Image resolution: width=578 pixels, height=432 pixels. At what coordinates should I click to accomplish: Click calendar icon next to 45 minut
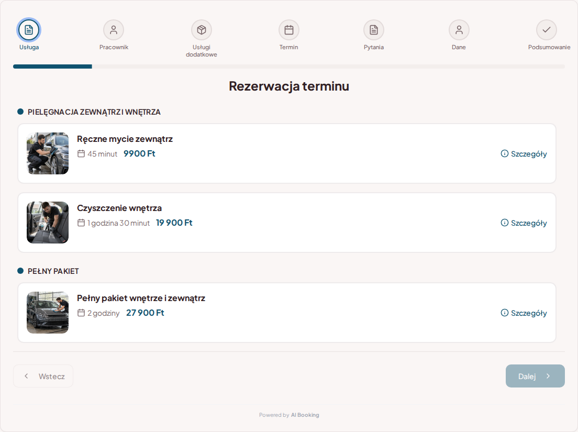click(x=81, y=153)
